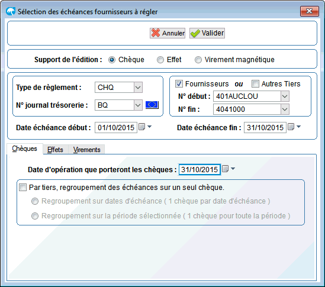Click the Valider button

pos(207,33)
